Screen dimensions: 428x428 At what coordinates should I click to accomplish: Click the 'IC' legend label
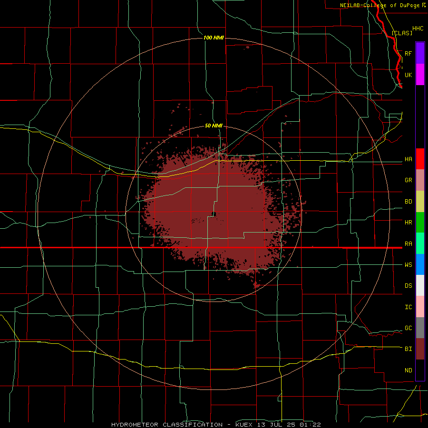point(408,307)
